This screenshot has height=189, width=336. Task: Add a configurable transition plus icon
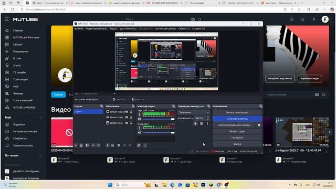[x=195, y=124]
